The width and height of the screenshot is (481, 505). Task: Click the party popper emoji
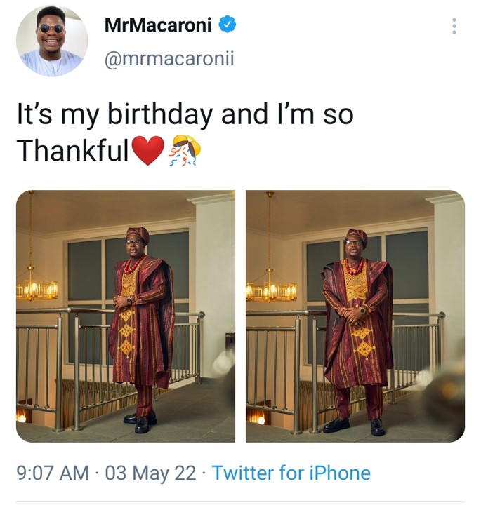click(x=185, y=150)
